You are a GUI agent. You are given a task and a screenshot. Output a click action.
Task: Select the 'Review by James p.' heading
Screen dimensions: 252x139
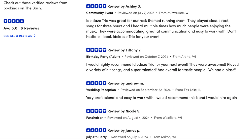point(124,130)
